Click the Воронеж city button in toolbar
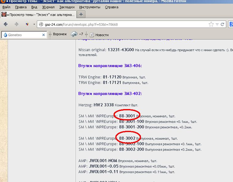This screenshot has height=182, width=233. point(60,34)
